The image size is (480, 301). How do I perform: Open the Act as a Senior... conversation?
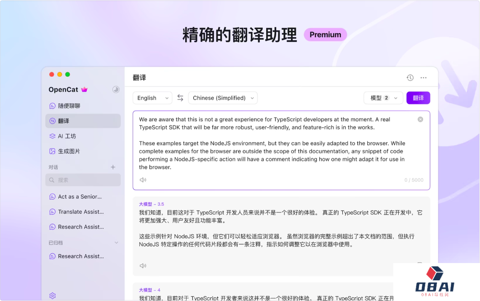coord(83,197)
